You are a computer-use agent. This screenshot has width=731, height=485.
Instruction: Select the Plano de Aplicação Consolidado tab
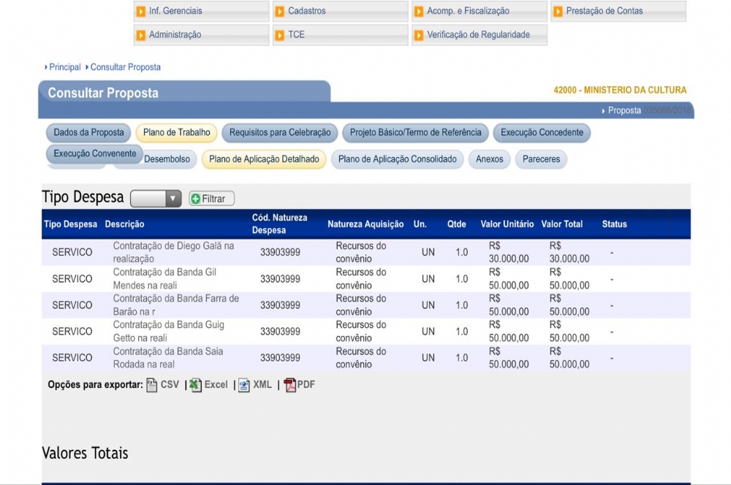pos(397,159)
